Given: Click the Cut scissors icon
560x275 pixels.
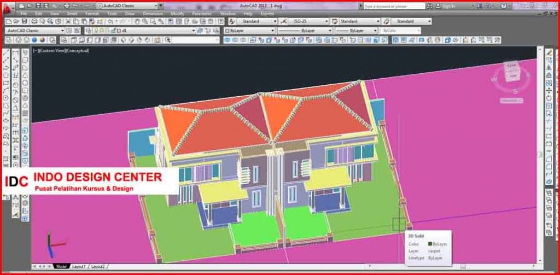Looking at the screenshot, I should [68, 21].
